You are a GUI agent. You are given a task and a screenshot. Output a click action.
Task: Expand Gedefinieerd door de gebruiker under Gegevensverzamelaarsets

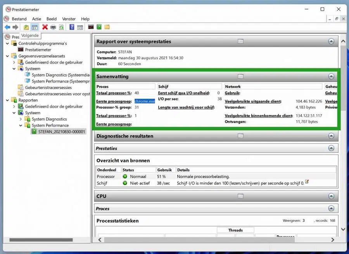[14, 62]
